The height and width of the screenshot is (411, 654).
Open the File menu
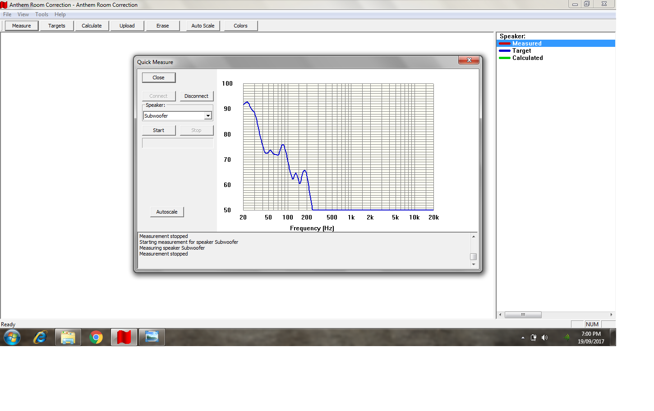(7, 14)
